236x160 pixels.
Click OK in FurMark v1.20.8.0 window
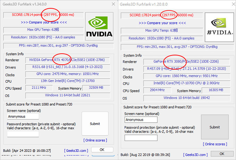click(222, 154)
